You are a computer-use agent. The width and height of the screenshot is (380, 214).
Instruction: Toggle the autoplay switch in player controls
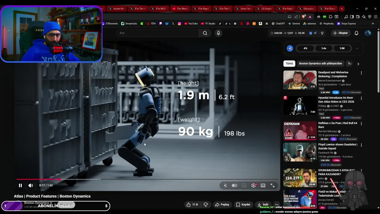(x=235, y=185)
